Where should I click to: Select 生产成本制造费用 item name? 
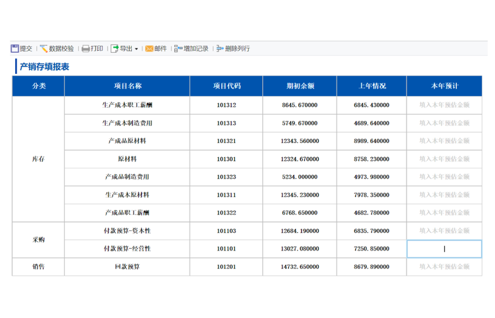[127, 123]
